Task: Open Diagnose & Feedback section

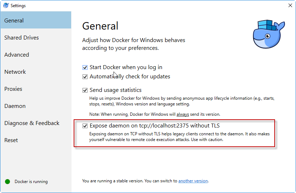Action: 32,123
